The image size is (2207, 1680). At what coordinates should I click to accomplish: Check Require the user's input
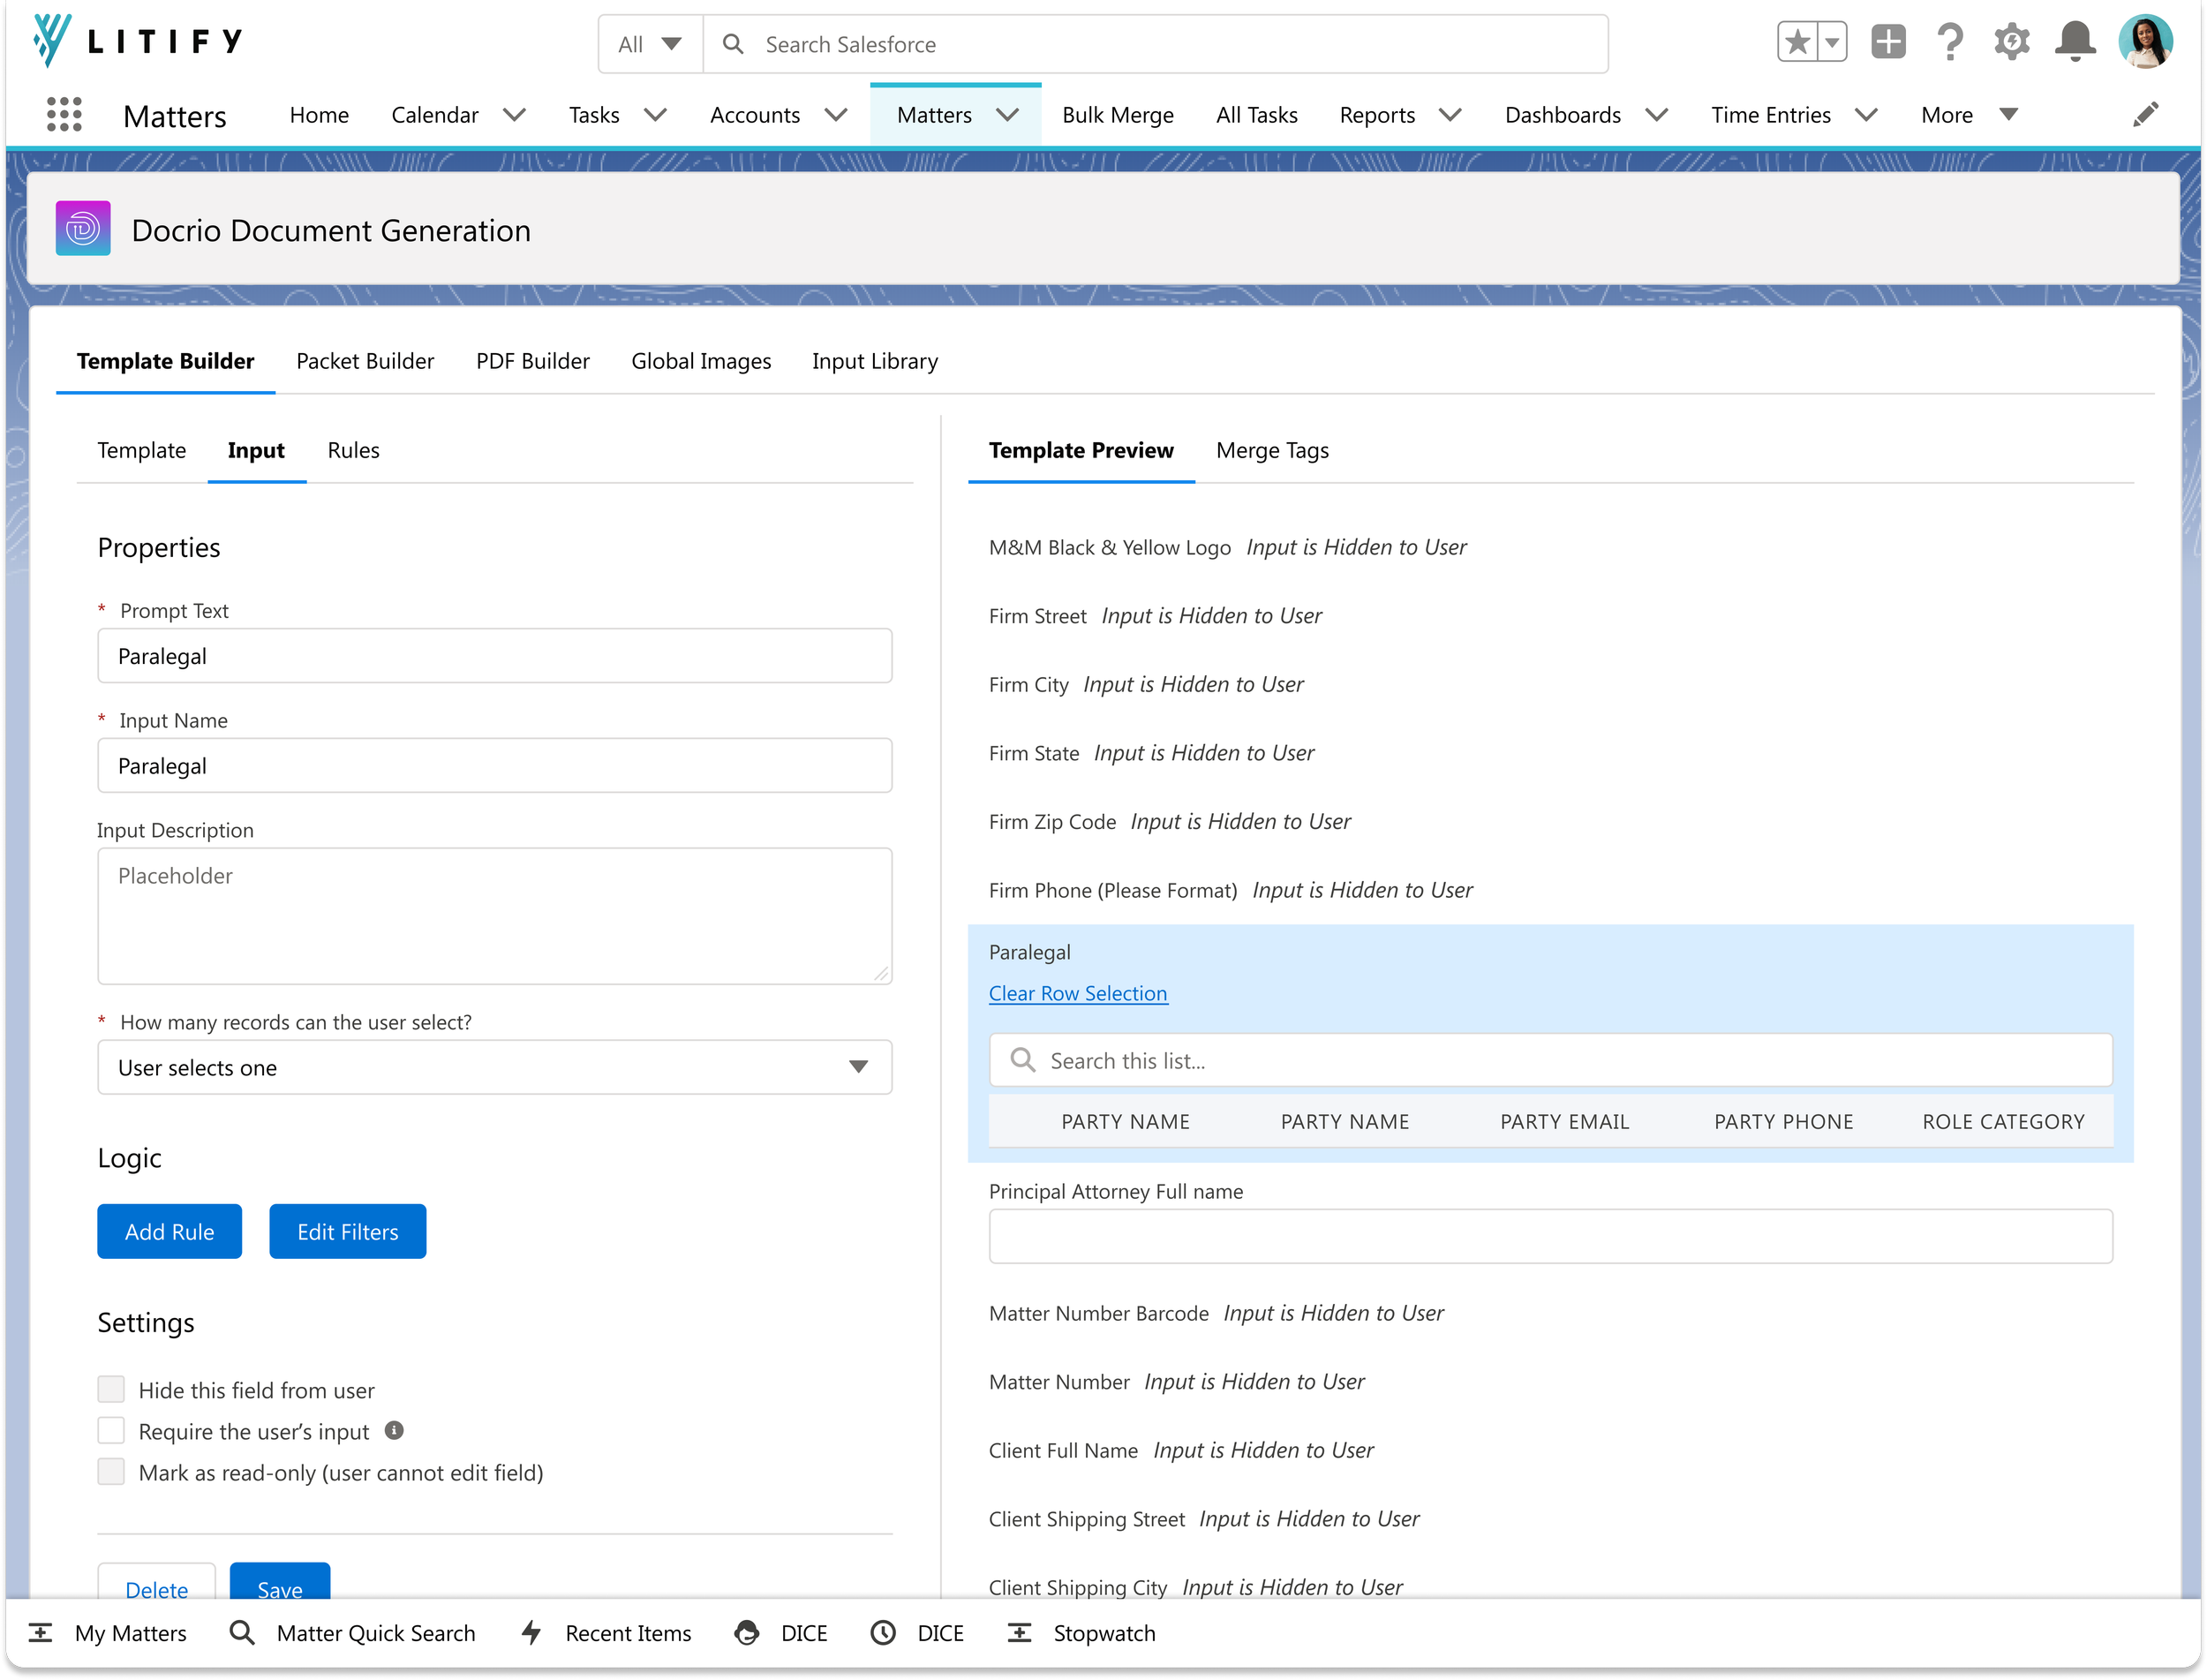click(111, 1431)
